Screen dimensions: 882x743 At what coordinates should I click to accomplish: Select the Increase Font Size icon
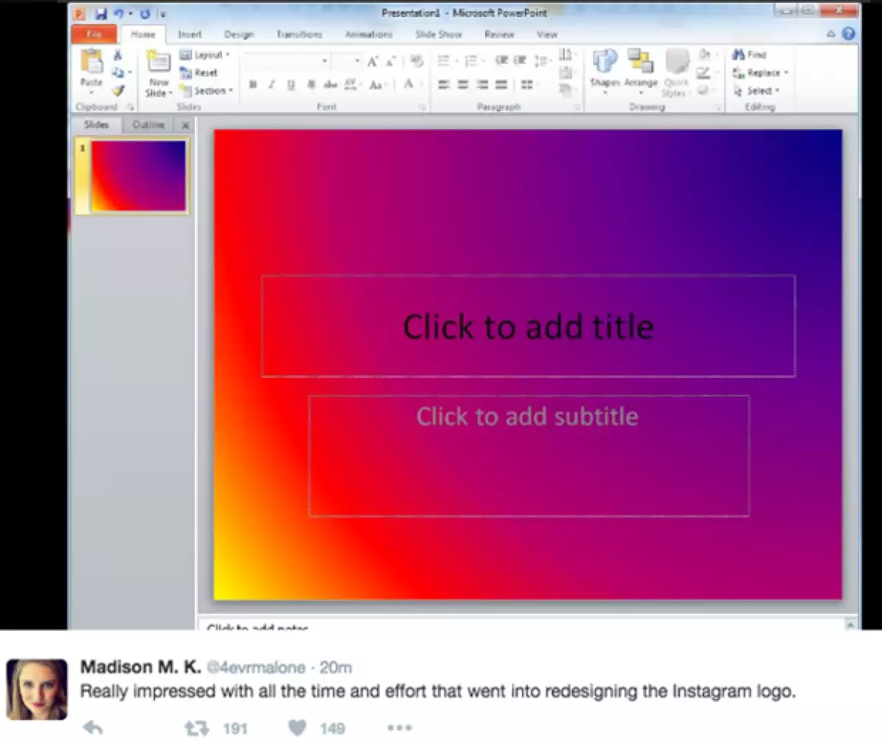(371, 62)
